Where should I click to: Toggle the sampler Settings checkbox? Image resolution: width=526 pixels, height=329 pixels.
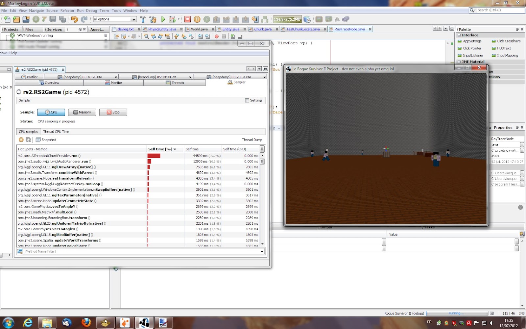247,100
